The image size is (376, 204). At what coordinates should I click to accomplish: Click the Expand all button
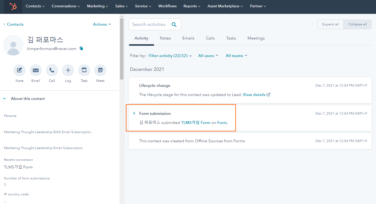click(331, 24)
